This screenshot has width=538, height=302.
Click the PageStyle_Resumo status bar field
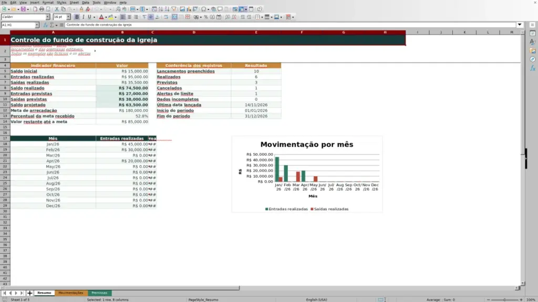pos(203,299)
